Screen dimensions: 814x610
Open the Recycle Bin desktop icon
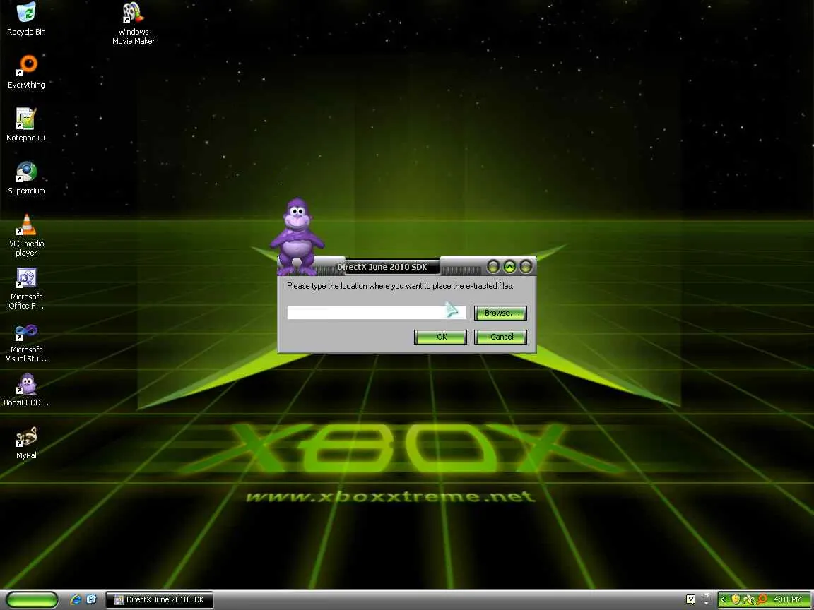pos(26,18)
